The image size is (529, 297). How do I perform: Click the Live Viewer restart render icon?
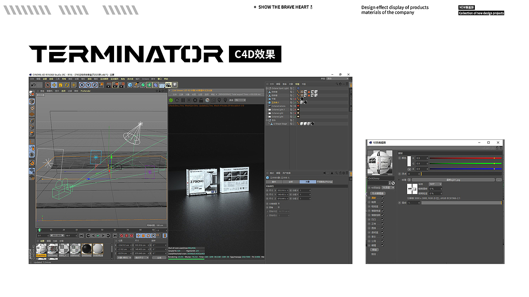pyautogui.click(x=177, y=100)
